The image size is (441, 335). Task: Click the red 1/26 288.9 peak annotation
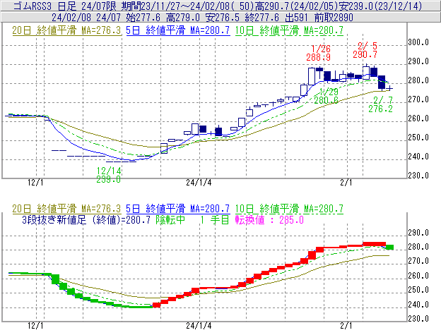[318, 53]
